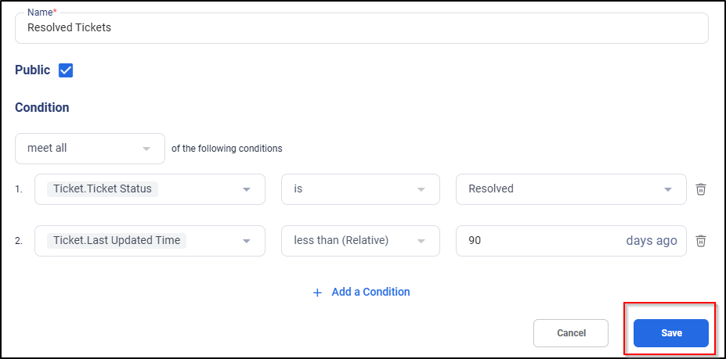Click the arrow of the Resolved dropdown

(x=668, y=190)
